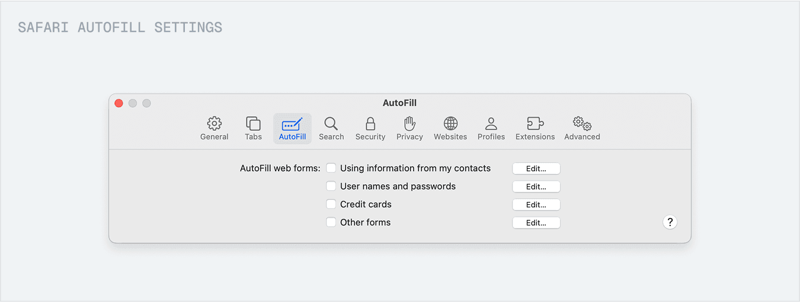Open the Advanced gears pane
The width and height of the screenshot is (800, 302).
582,124
